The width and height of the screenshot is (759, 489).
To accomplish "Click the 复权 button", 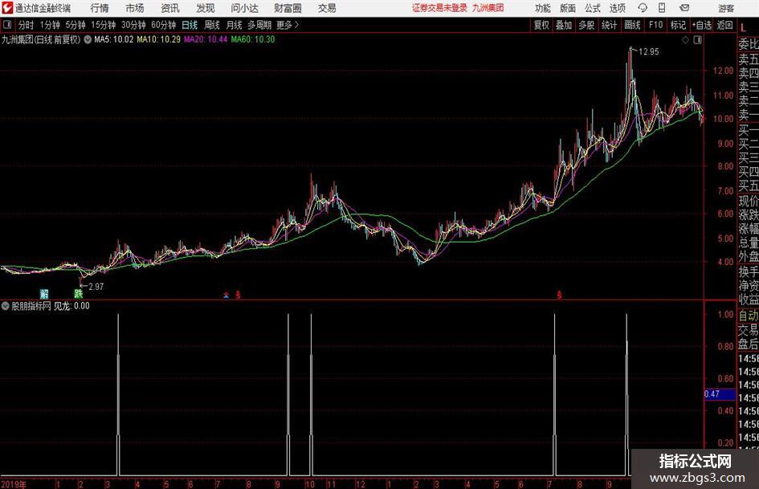I will 541,25.
